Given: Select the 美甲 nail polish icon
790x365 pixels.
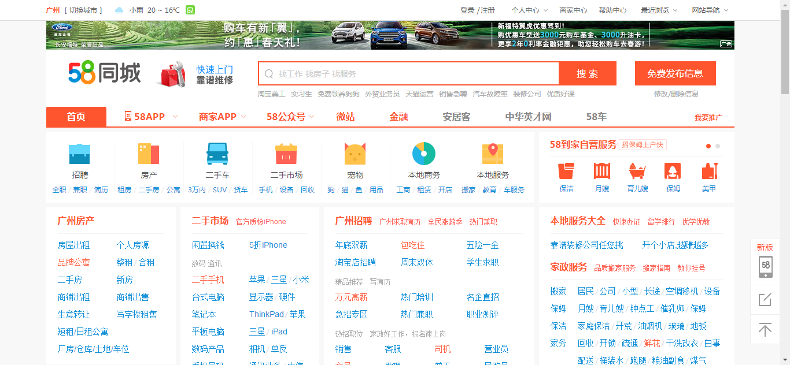Looking at the screenshot, I should point(710,171).
